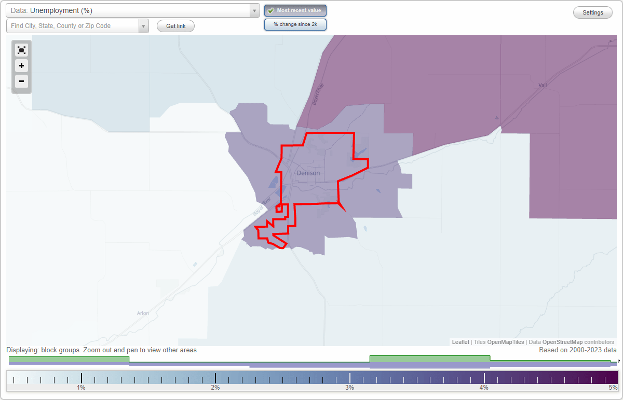The height and width of the screenshot is (400, 623).
Task: Toggle the Most recent value display
Action: point(295,10)
